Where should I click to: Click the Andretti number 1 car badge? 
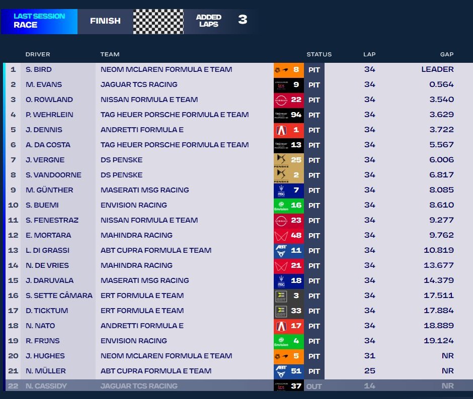click(x=288, y=130)
